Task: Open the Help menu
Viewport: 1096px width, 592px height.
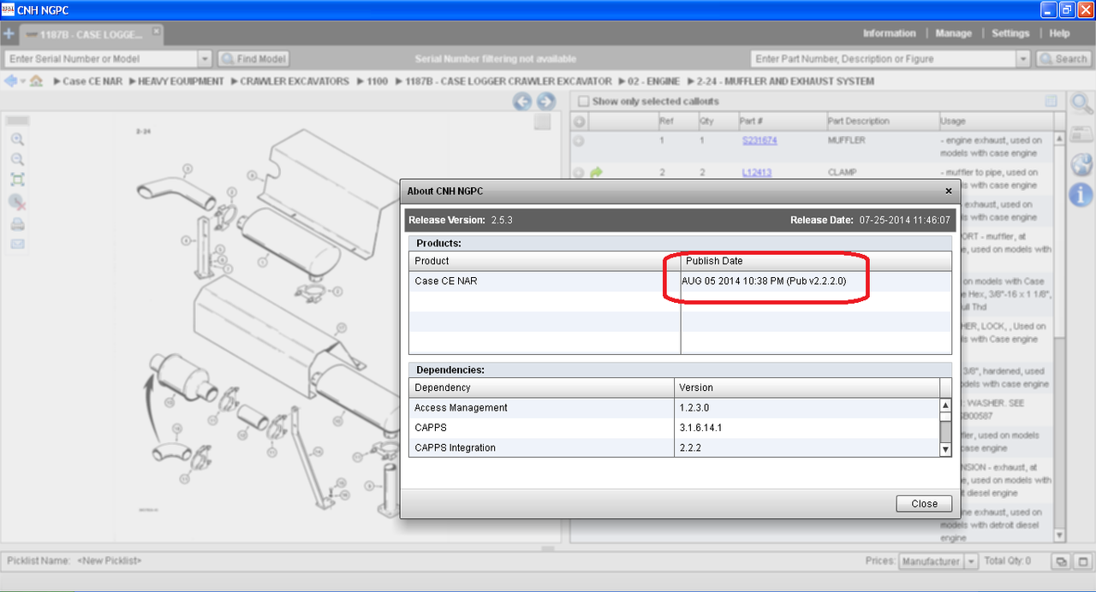Action: 1059,33
